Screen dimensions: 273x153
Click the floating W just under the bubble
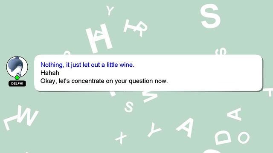coord(150,96)
